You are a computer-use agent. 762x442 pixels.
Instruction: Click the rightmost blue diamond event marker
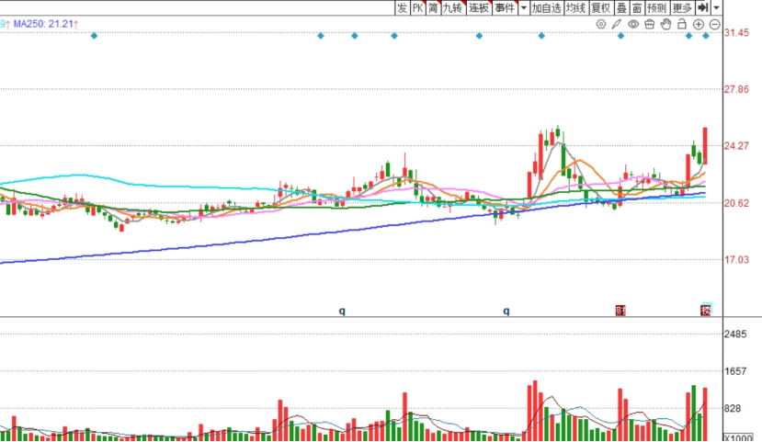coord(706,36)
